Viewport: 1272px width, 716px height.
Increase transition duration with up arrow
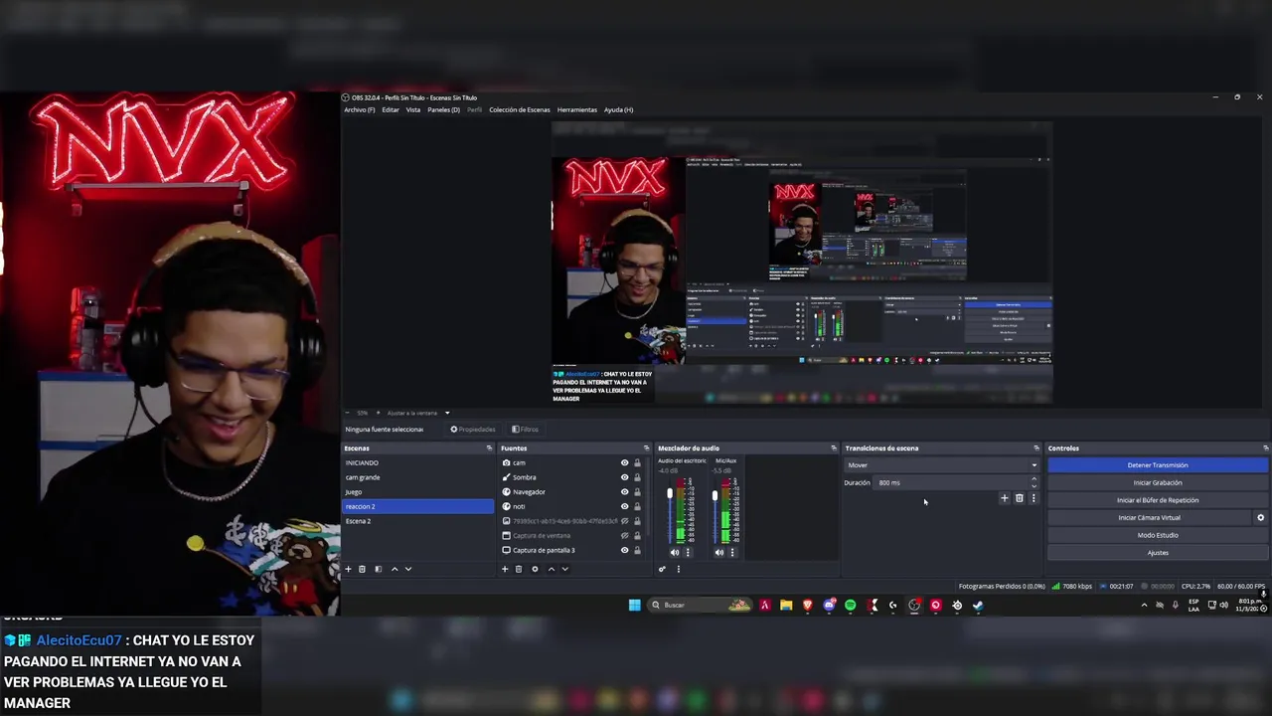[1033, 479]
